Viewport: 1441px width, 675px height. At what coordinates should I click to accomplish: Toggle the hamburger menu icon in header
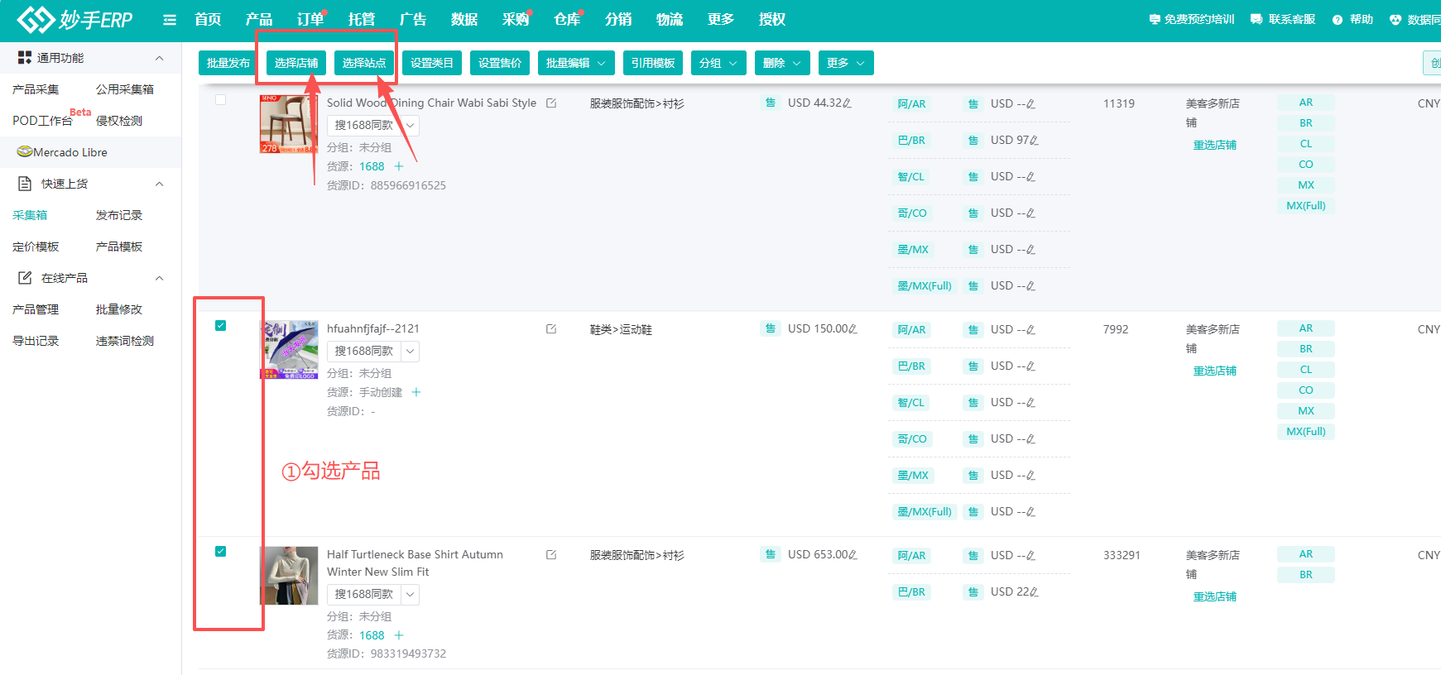(170, 20)
